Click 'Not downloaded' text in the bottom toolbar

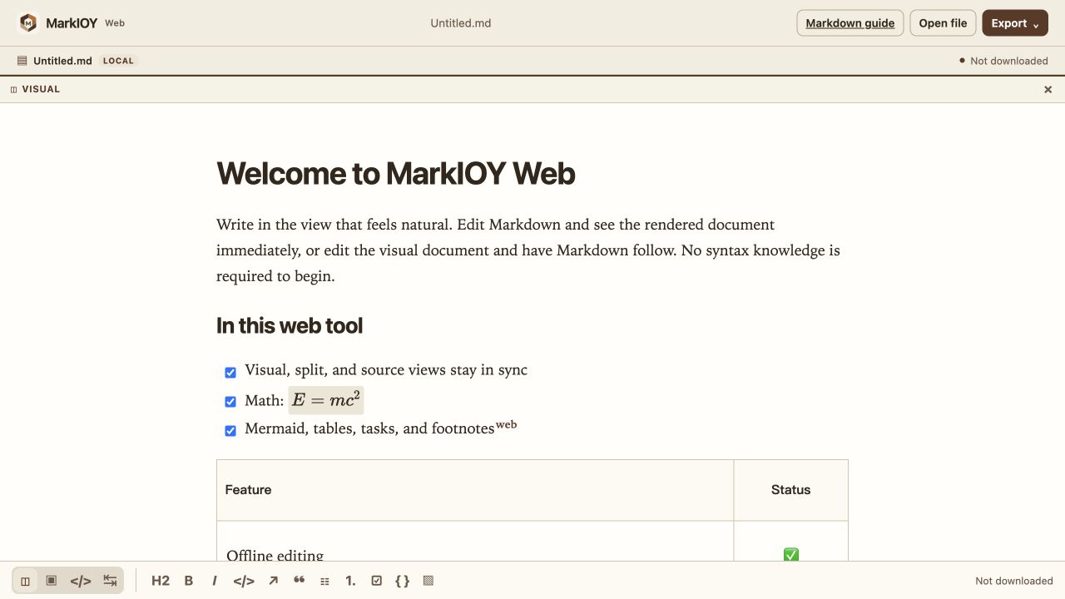pyautogui.click(x=1014, y=581)
